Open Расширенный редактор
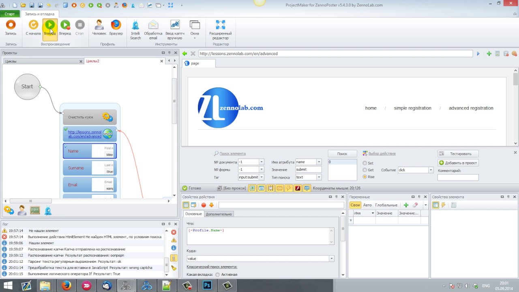The width and height of the screenshot is (519, 292). (x=220, y=30)
